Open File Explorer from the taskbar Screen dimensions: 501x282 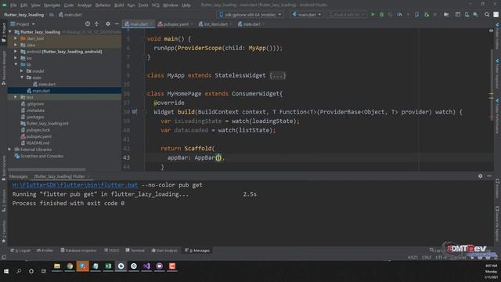click(x=57, y=266)
